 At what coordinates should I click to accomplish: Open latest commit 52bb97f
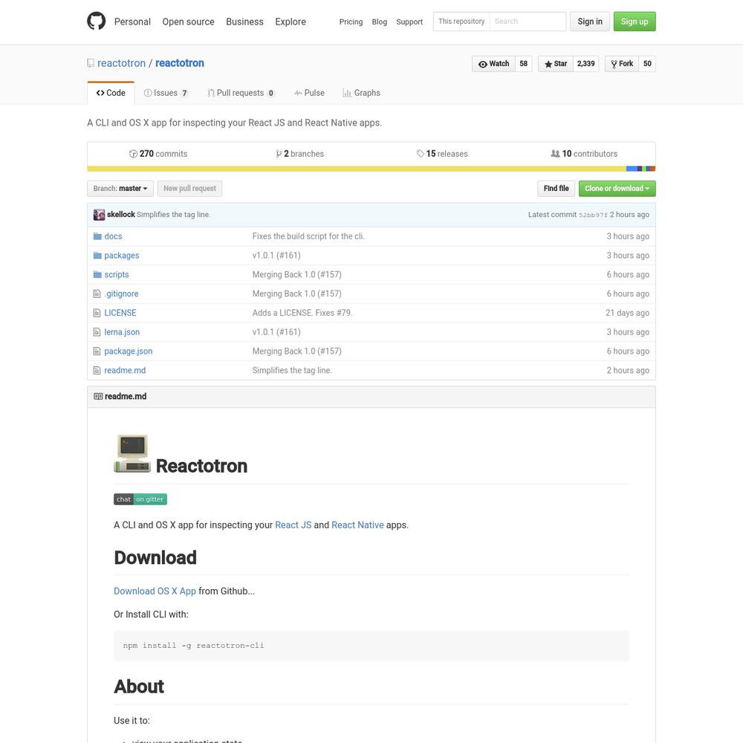point(593,215)
